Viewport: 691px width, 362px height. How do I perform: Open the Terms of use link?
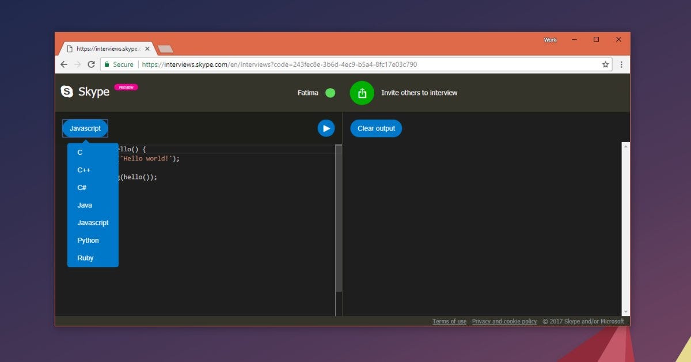[x=449, y=321]
